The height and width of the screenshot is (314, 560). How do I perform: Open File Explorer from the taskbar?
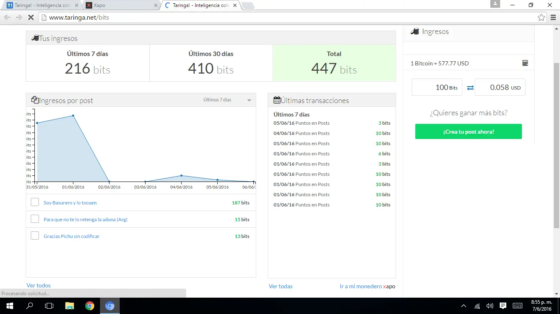70,306
